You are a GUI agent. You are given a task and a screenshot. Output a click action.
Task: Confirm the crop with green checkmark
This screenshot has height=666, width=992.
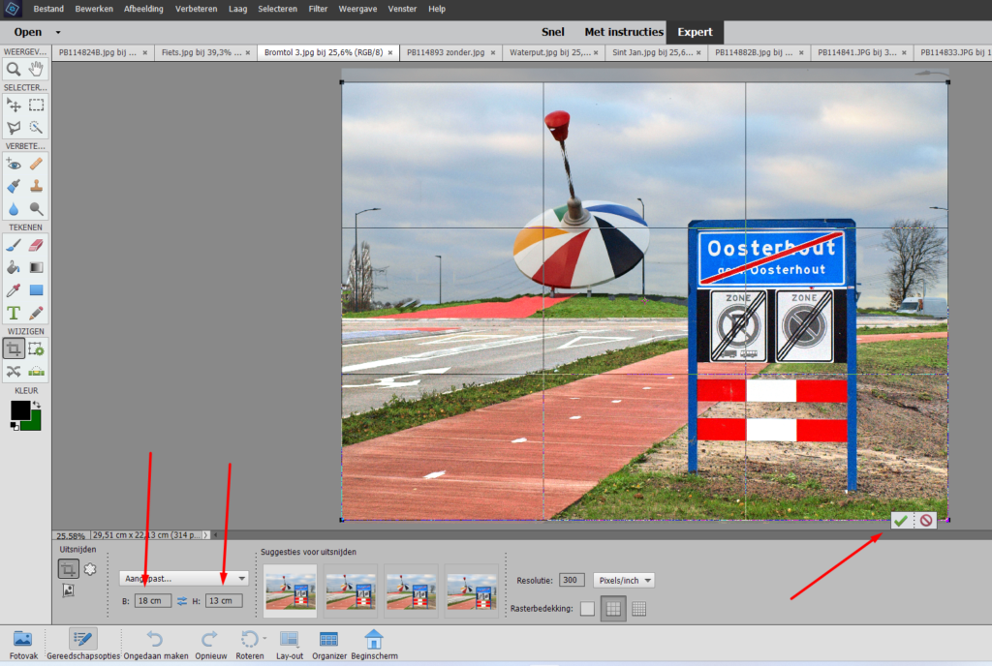click(x=901, y=521)
